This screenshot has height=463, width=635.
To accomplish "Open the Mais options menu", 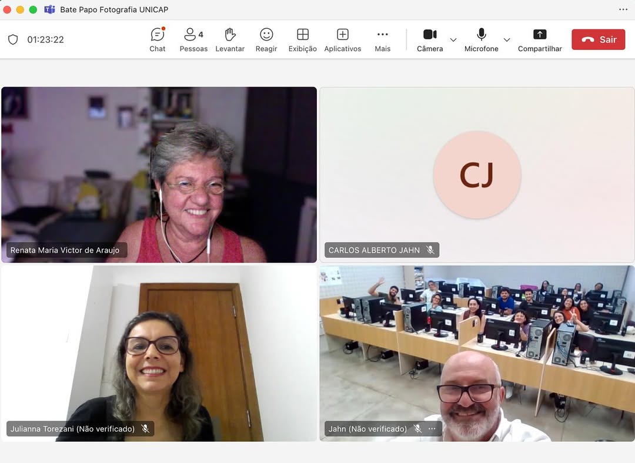I will pyautogui.click(x=382, y=40).
